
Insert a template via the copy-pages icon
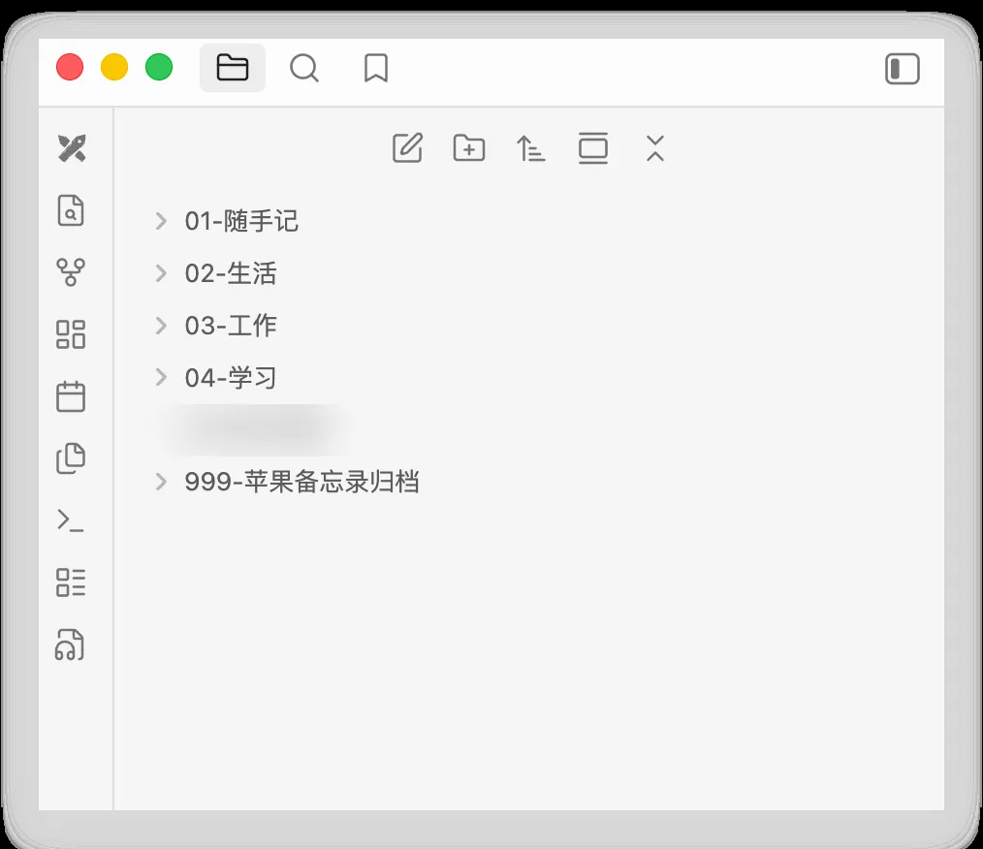point(71,458)
